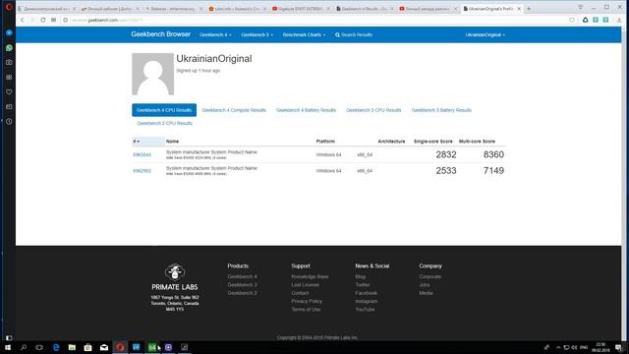Launch Microsoft Edge from the taskbar

(x=56, y=347)
